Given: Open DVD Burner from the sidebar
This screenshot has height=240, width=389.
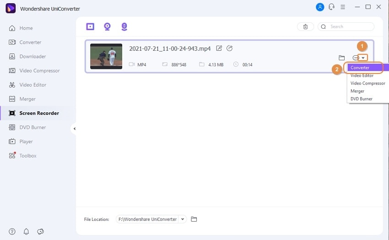Looking at the screenshot, I should point(27,127).
